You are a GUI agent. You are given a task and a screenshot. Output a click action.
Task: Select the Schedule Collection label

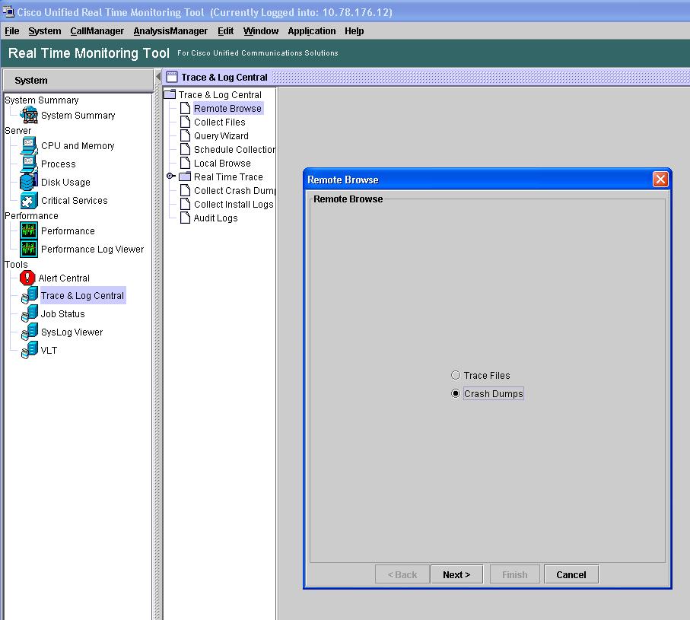(234, 149)
